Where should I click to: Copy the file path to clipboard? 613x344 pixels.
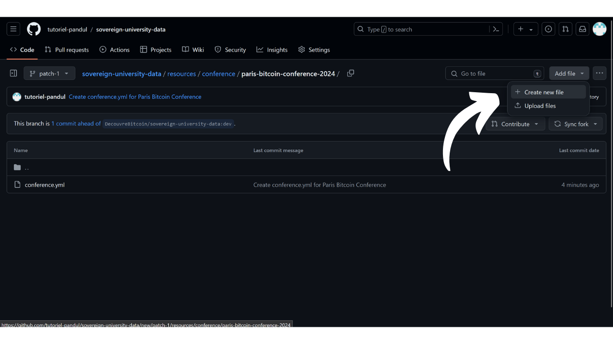351,73
